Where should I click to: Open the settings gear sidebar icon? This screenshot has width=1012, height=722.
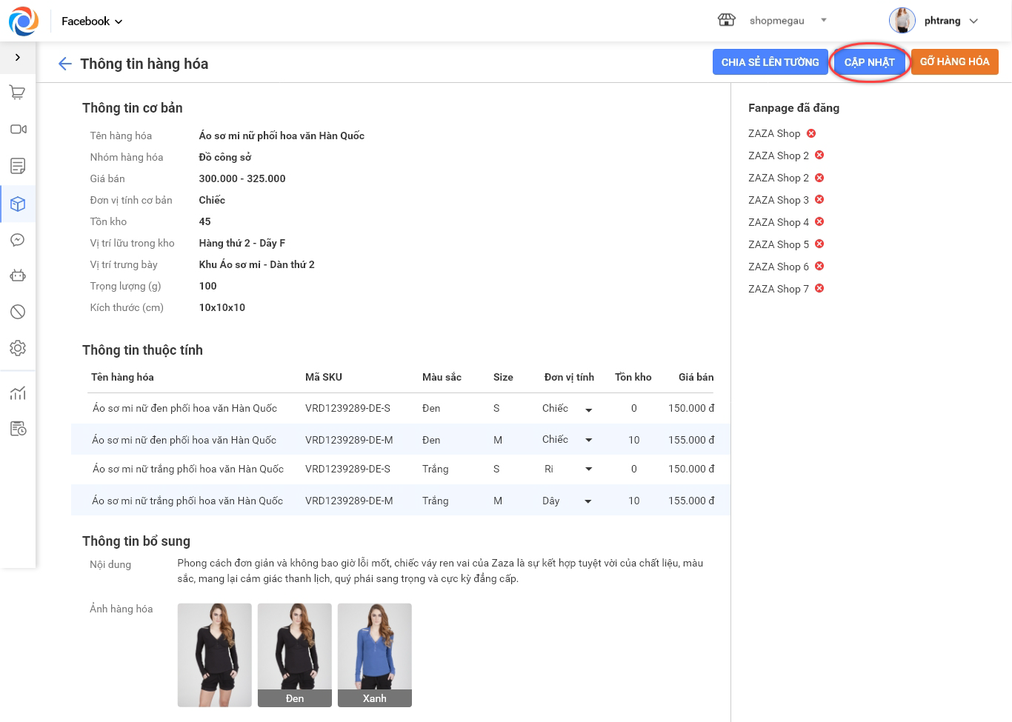point(18,348)
